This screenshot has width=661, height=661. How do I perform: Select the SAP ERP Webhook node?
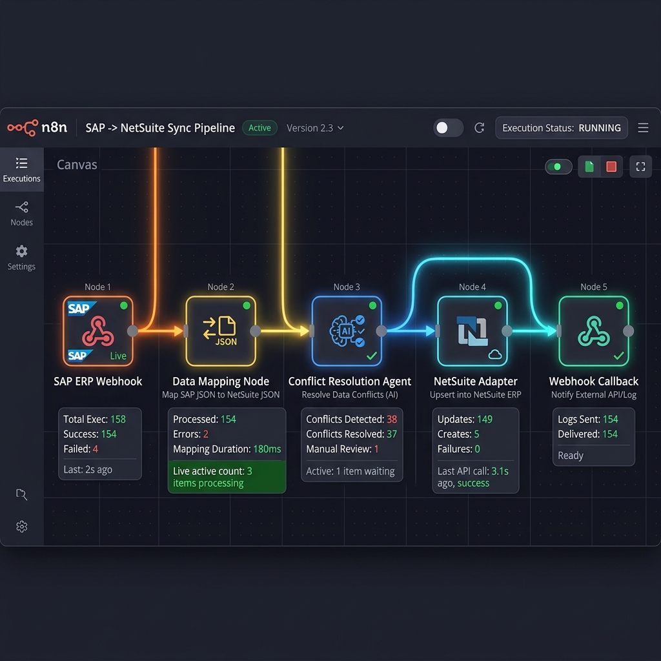(98, 331)
